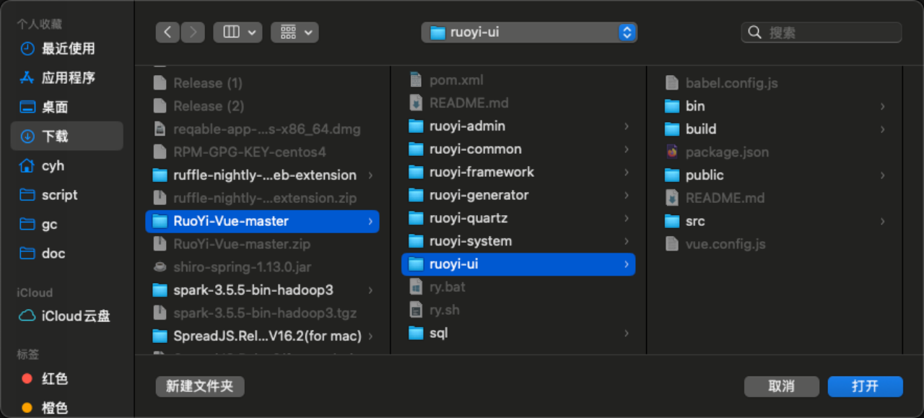
Task: Open the script folder in sidebar
Action: pyautogui.click(x=66, y=195)
